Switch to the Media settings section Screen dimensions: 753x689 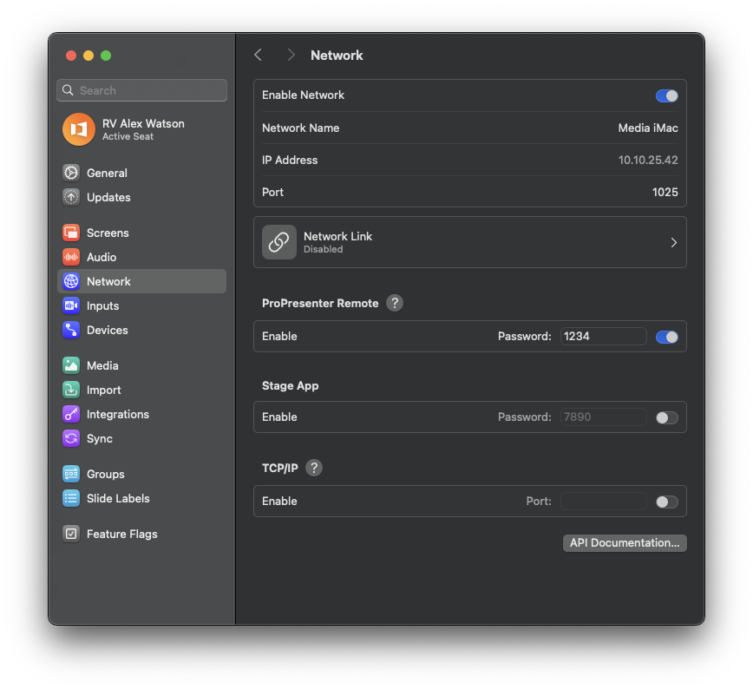click(x=102, y=365)
